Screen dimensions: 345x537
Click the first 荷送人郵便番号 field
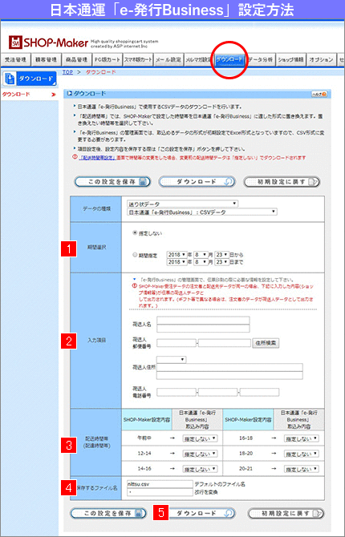pyautogui.click(x=177, y=343)
